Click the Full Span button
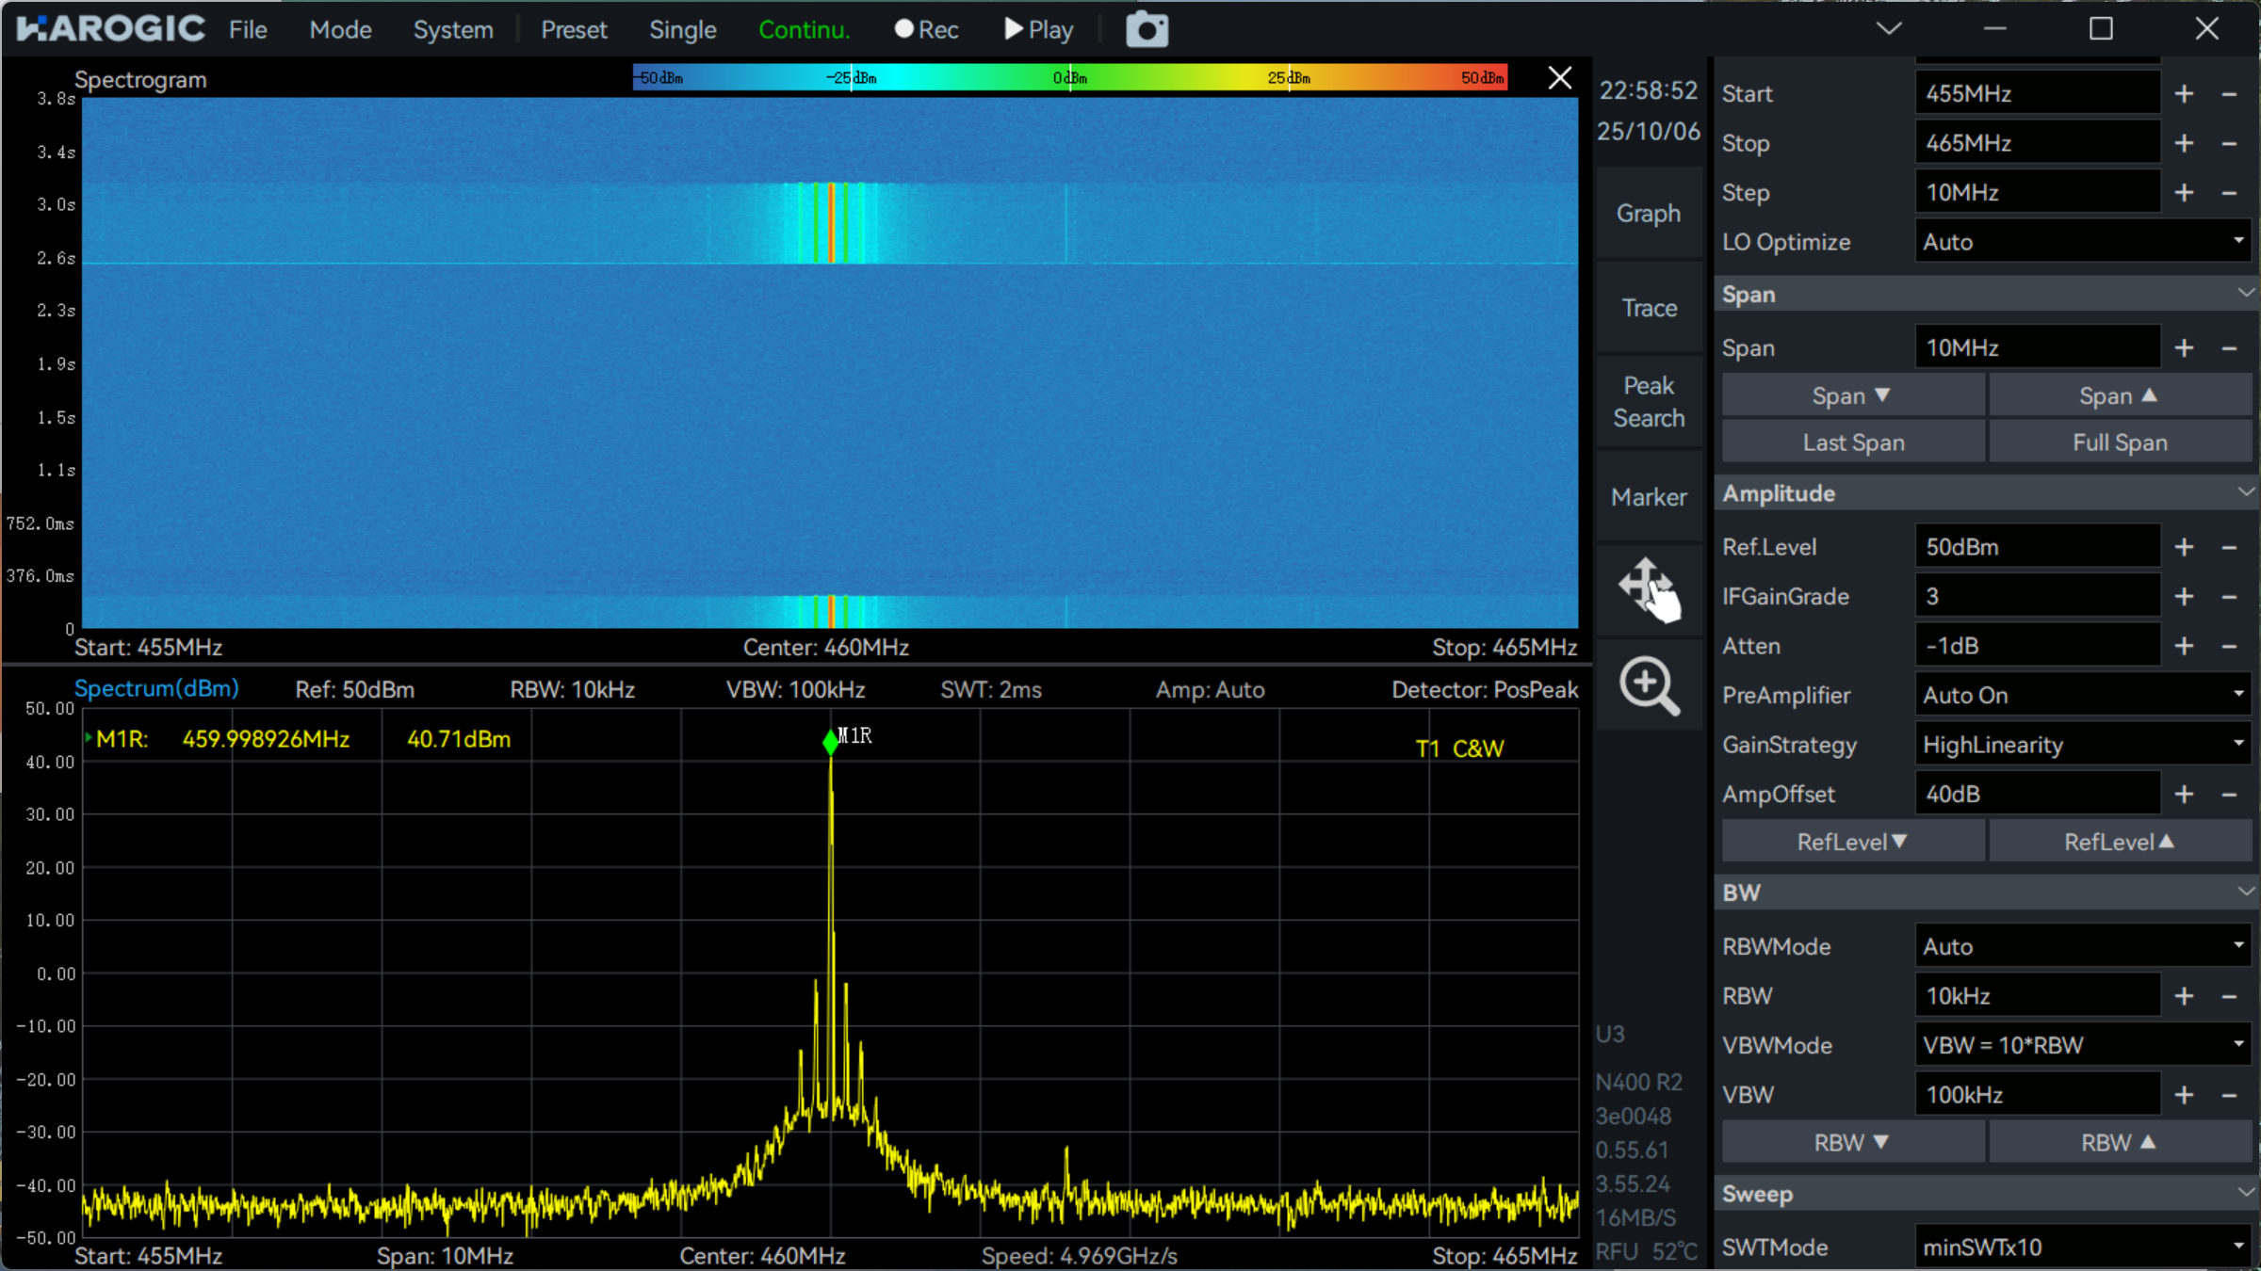This screenshot has height=1271, width=2261. (2120, 442)
